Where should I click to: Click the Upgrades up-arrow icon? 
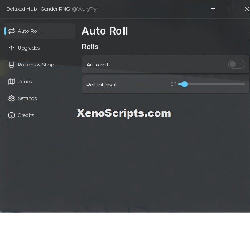12,48
